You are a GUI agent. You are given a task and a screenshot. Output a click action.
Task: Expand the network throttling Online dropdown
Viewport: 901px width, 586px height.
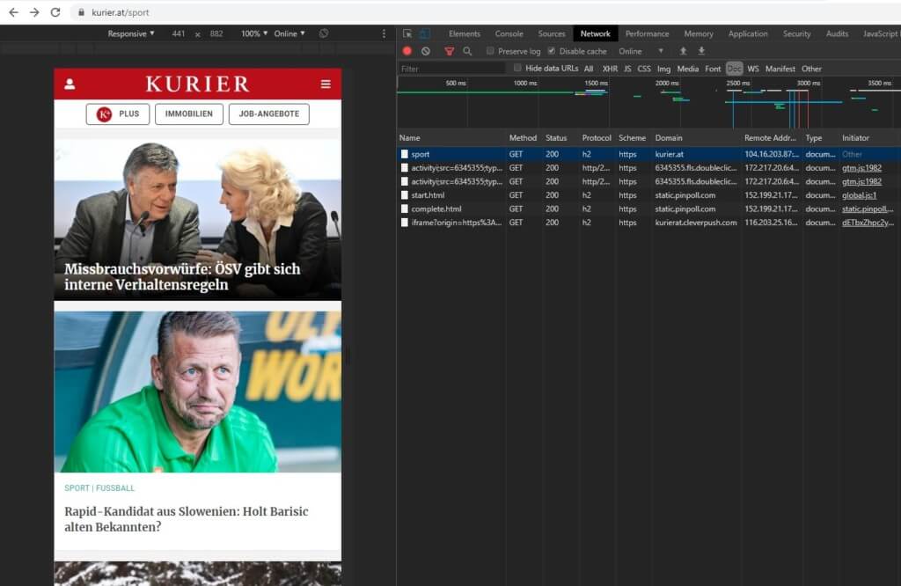click(641, 51)
